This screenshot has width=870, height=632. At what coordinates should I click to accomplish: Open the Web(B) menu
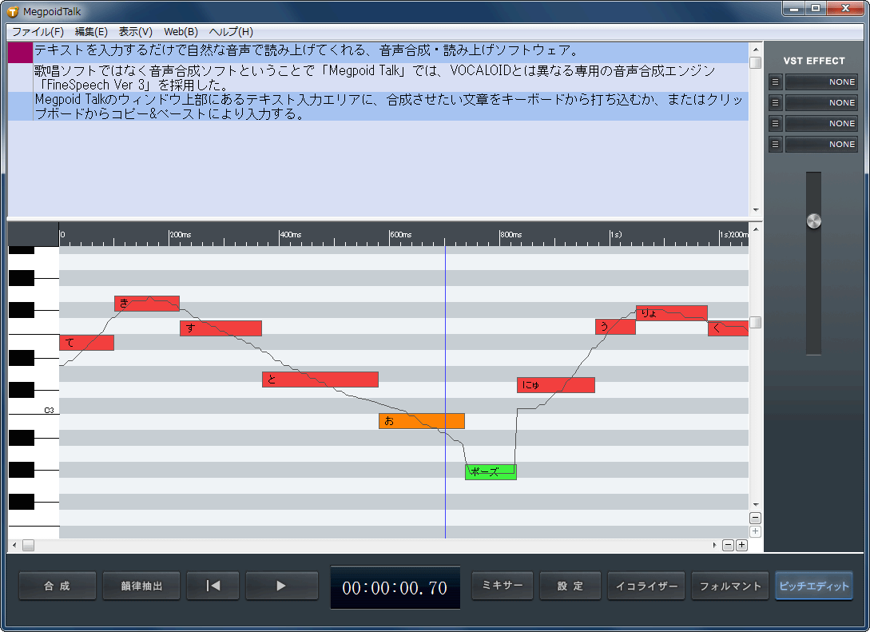pyautogui.click(x=181, y=32)
